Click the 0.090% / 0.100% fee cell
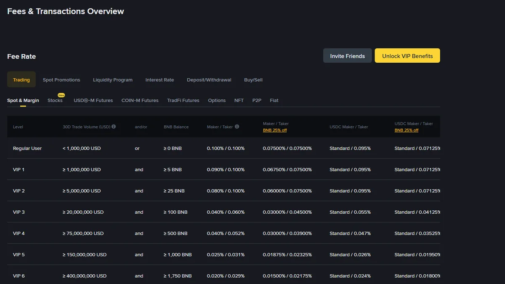 226,170
